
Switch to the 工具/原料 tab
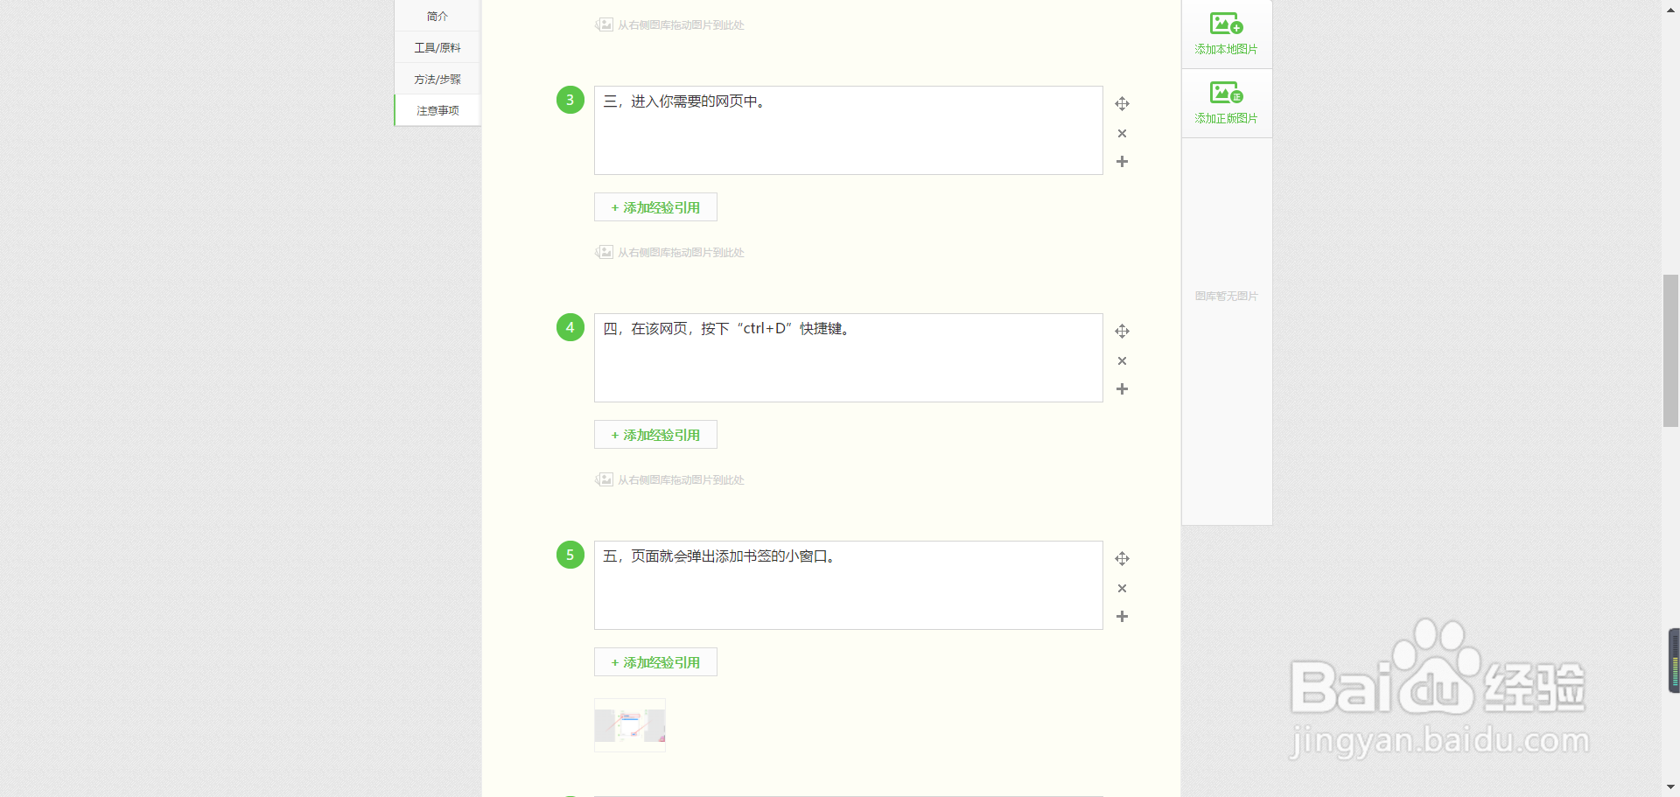click(437, 46)
